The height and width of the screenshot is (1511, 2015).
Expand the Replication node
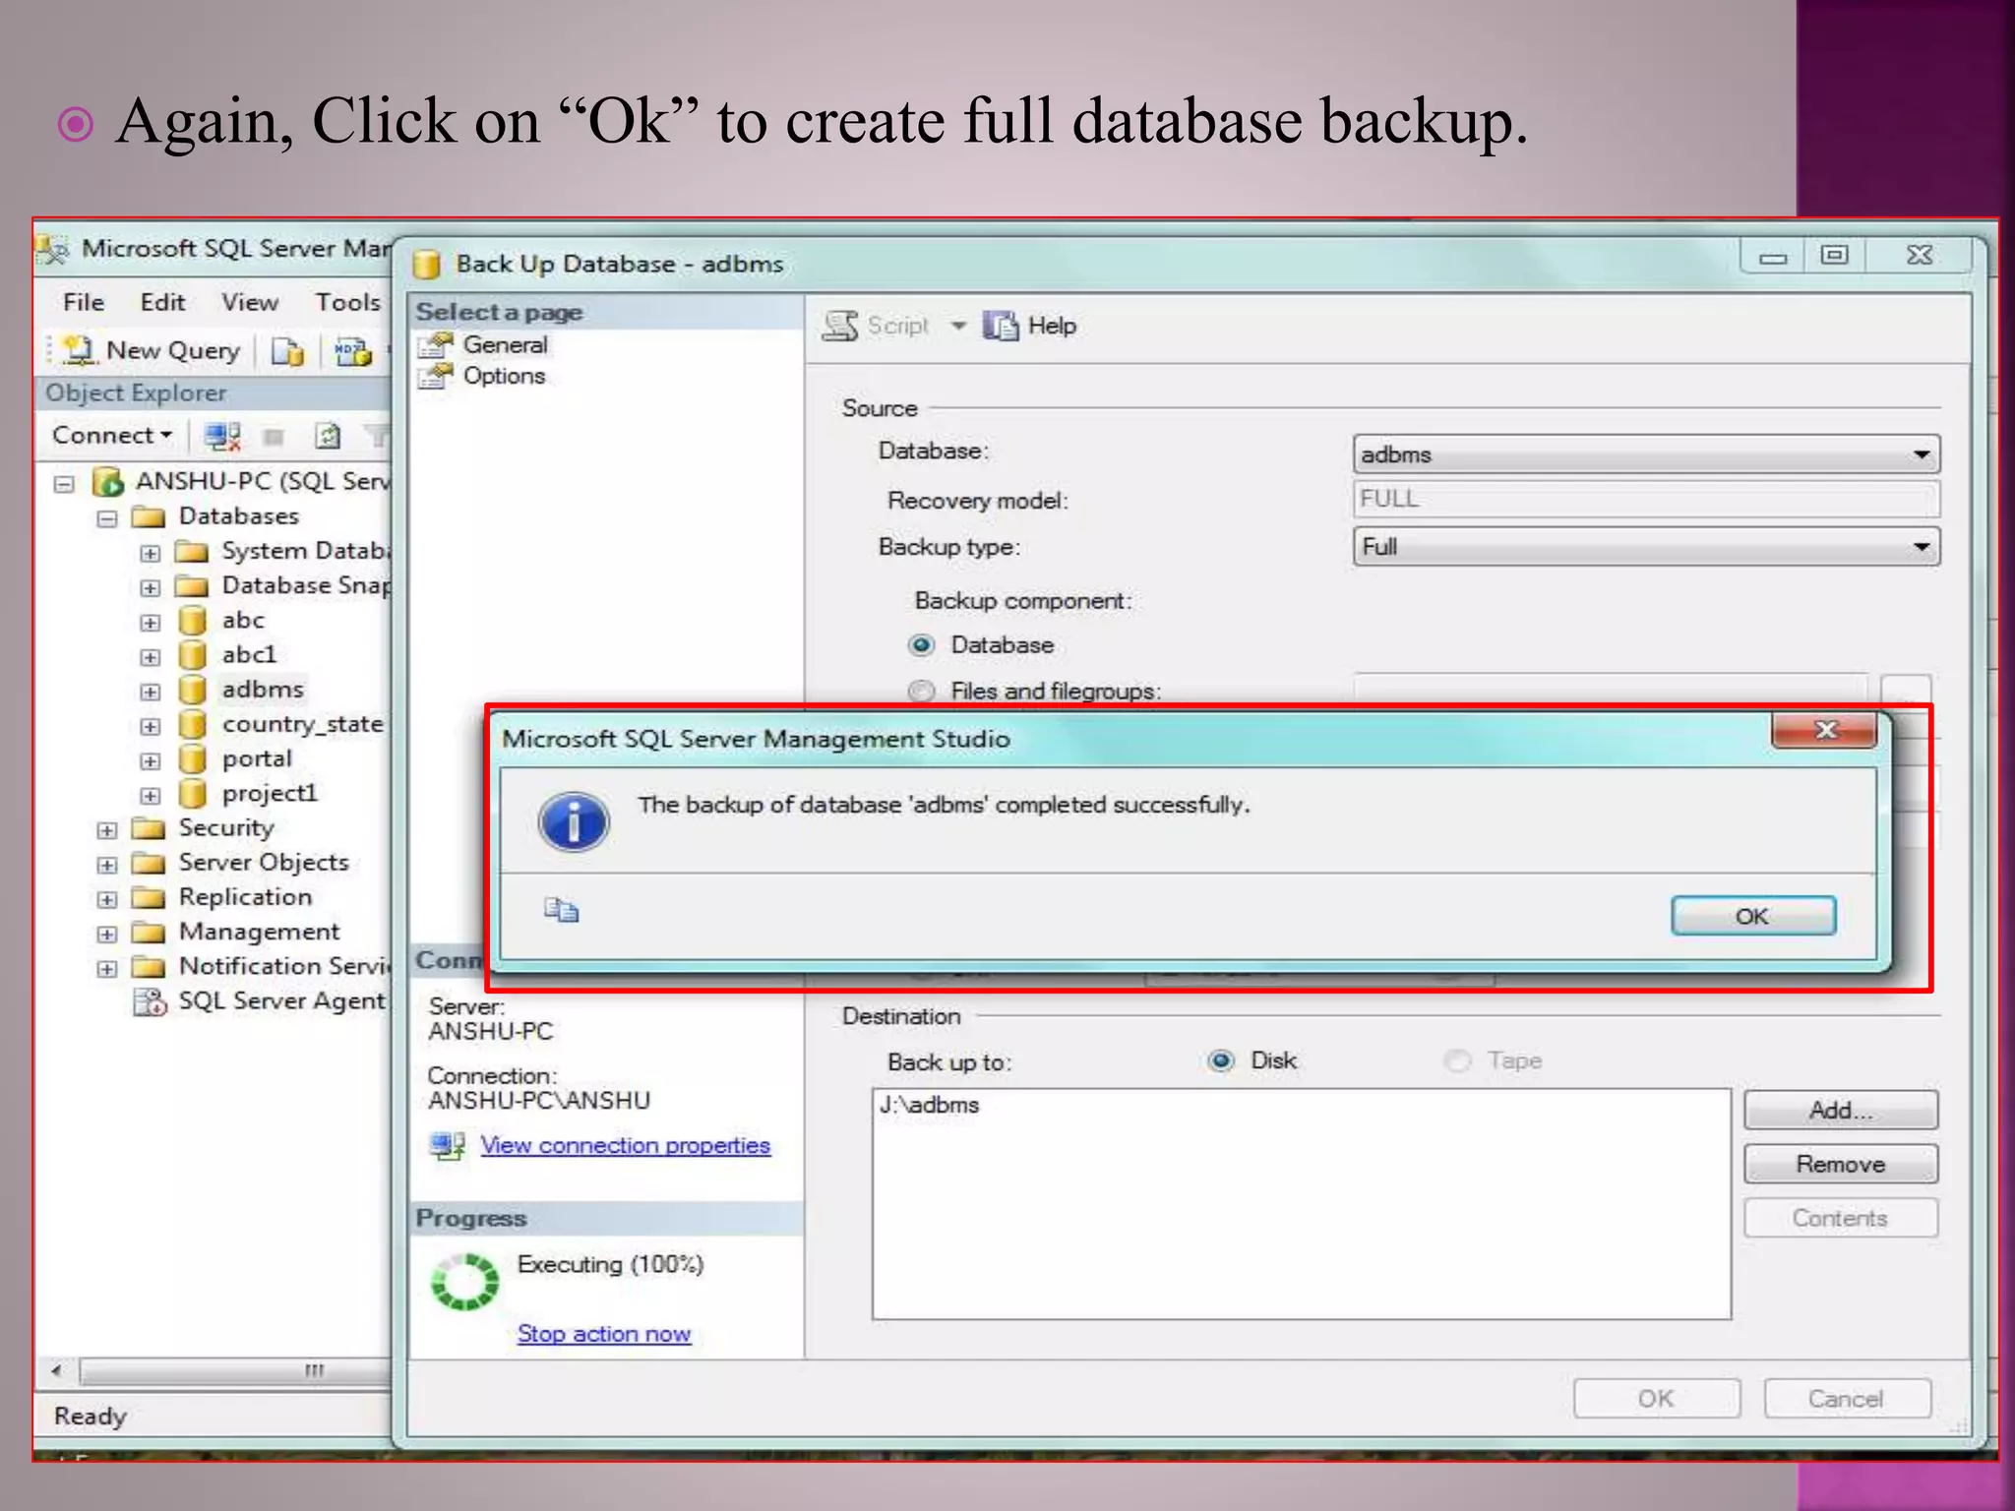[107, 899]
